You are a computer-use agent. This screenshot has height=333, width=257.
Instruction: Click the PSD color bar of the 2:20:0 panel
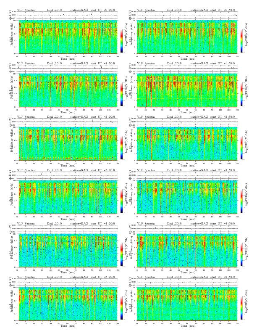121,148
